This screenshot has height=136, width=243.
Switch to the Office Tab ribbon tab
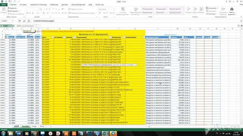click(99, 5)
